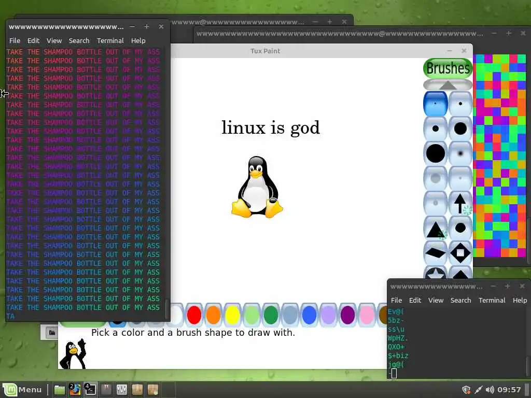Image resolution: width=531 pixels, height=398 pixels.
Task: Select the black triangle brush
Action: [x=436, y=228]
